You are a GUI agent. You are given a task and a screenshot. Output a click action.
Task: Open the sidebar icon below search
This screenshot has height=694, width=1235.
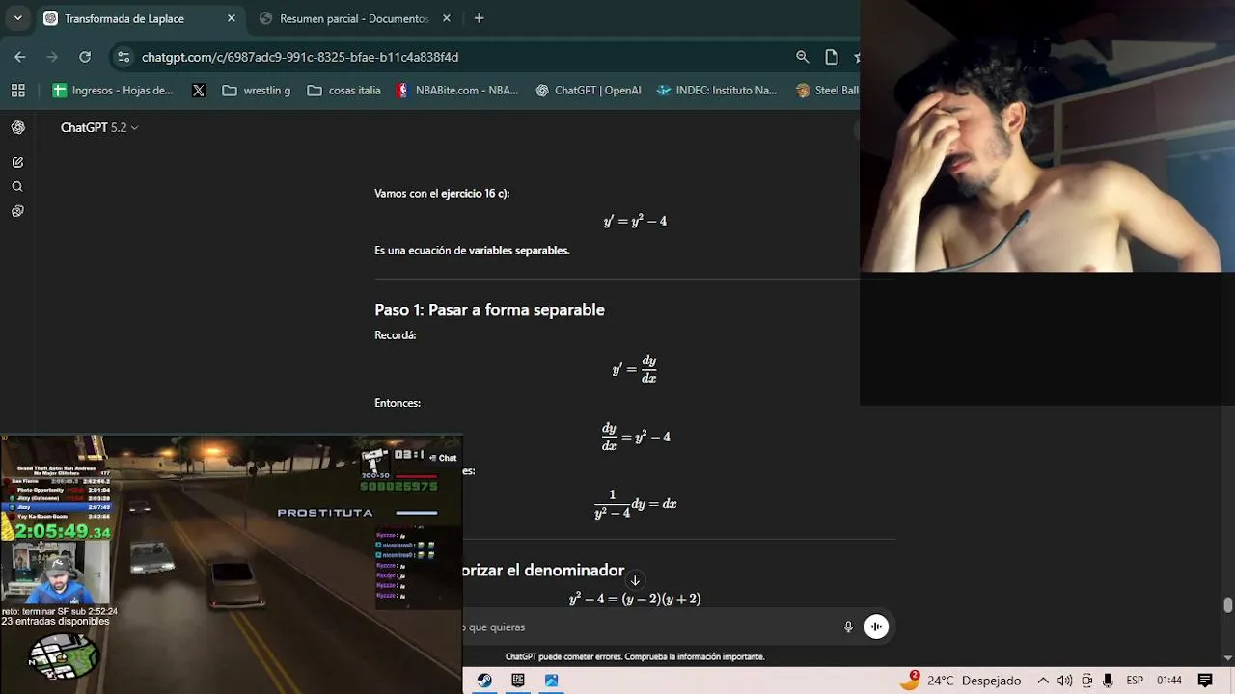(x=17, y=211)
